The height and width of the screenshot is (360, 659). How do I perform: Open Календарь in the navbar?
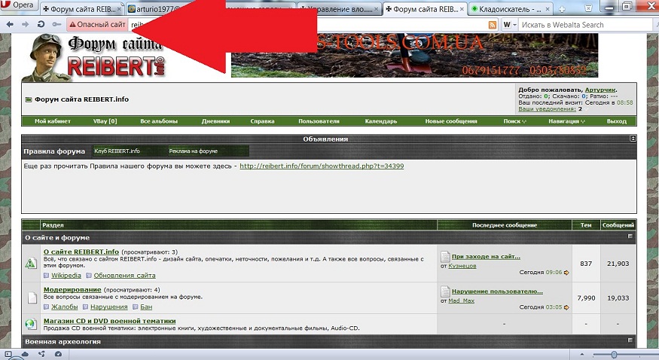tap(381, 121)
